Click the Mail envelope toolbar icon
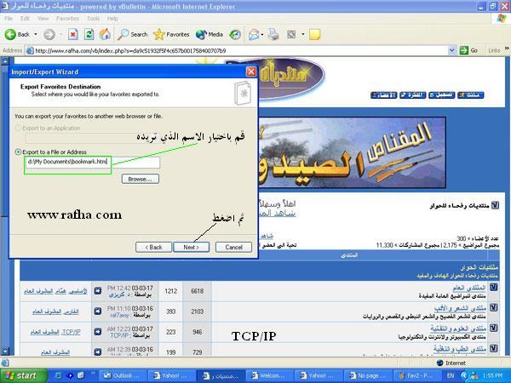Screen dimensions: 511x383 click(x=254, y=34)
